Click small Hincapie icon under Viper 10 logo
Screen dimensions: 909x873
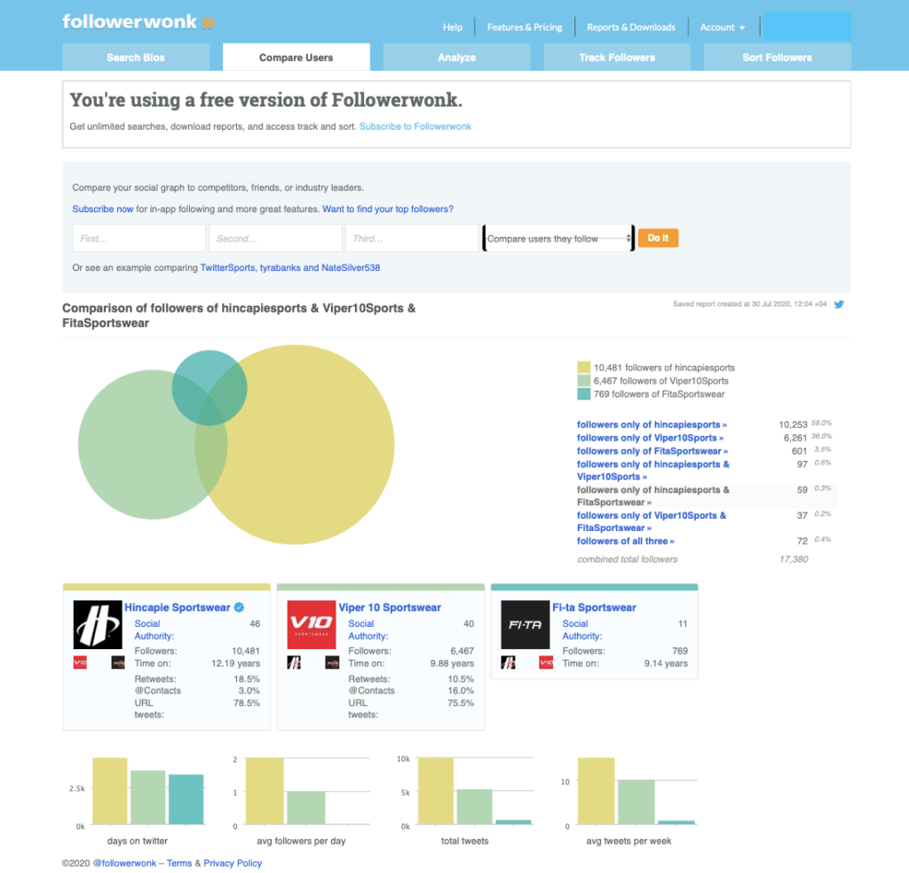click(x=294, y=663)
